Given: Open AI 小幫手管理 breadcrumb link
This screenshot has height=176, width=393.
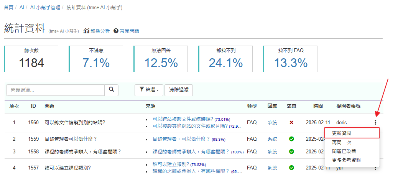Looking at the screenshot, I should point(45,8).
